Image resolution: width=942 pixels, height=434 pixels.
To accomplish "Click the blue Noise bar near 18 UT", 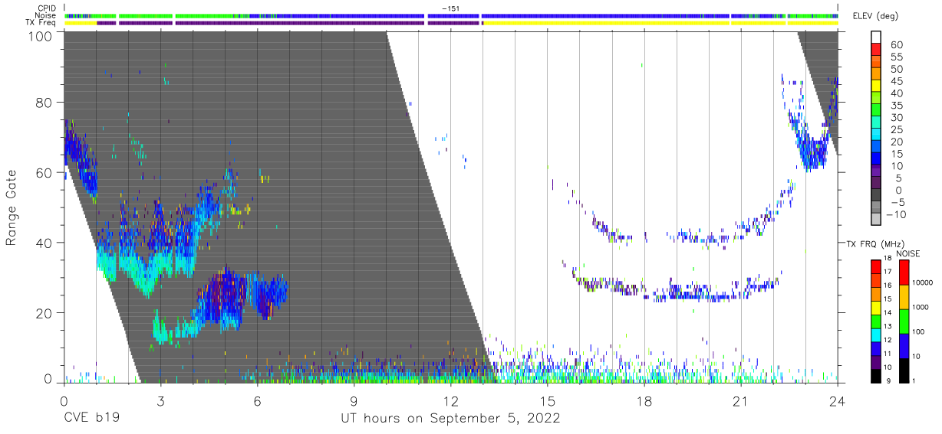I will pyautogui.click(x=606, y=15).
